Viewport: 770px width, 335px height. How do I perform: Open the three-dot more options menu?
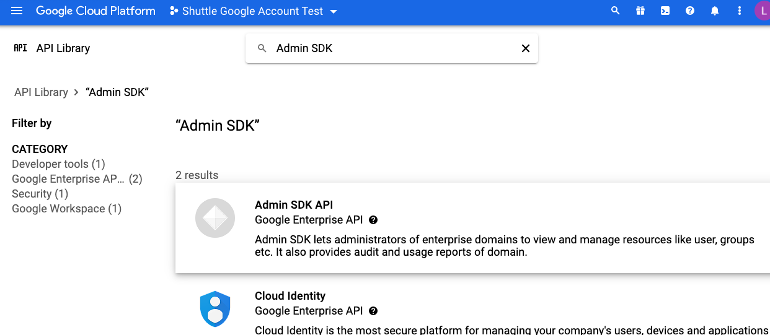coord(739,11)
